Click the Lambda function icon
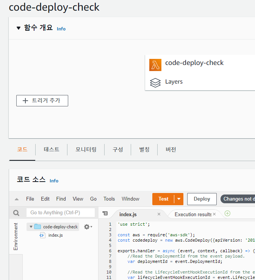Viewport: 255px width, 280px height. pyautogui.click(x=155, y=65)
